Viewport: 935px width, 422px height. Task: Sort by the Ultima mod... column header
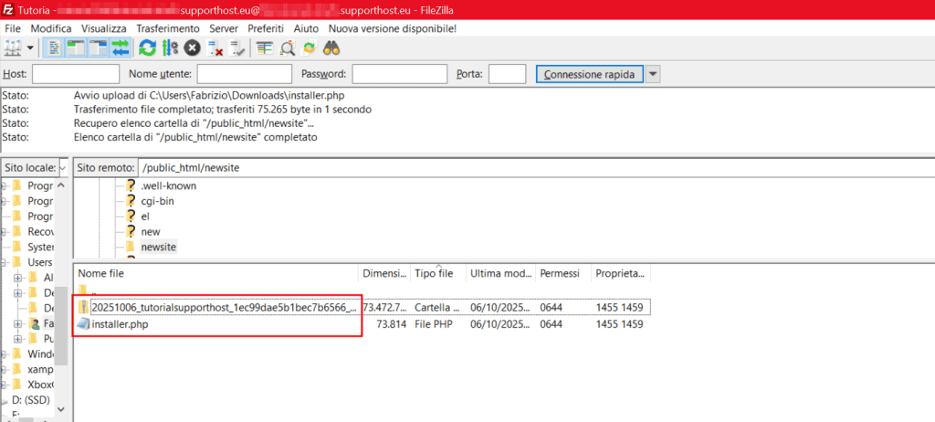[x=500, y=273]
